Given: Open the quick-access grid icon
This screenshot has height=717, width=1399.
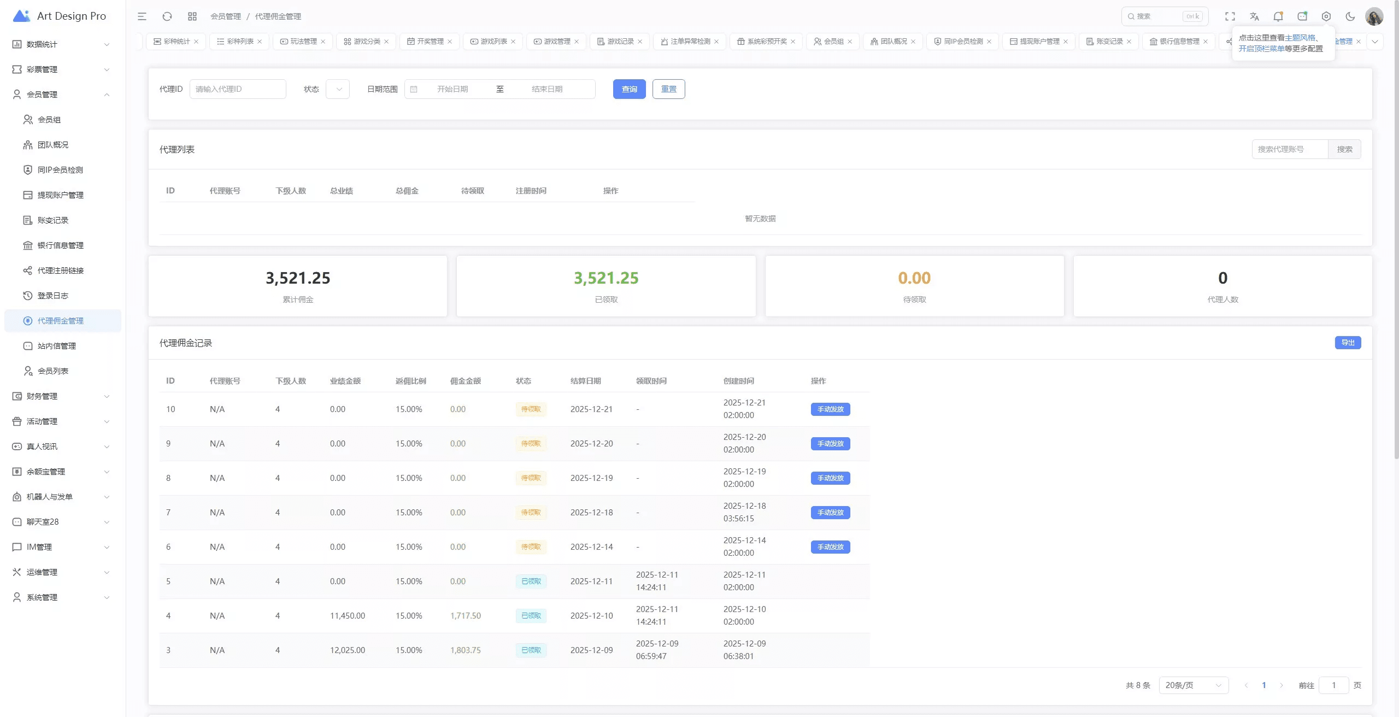Looking at the screenshot, I should pos(192,16).
